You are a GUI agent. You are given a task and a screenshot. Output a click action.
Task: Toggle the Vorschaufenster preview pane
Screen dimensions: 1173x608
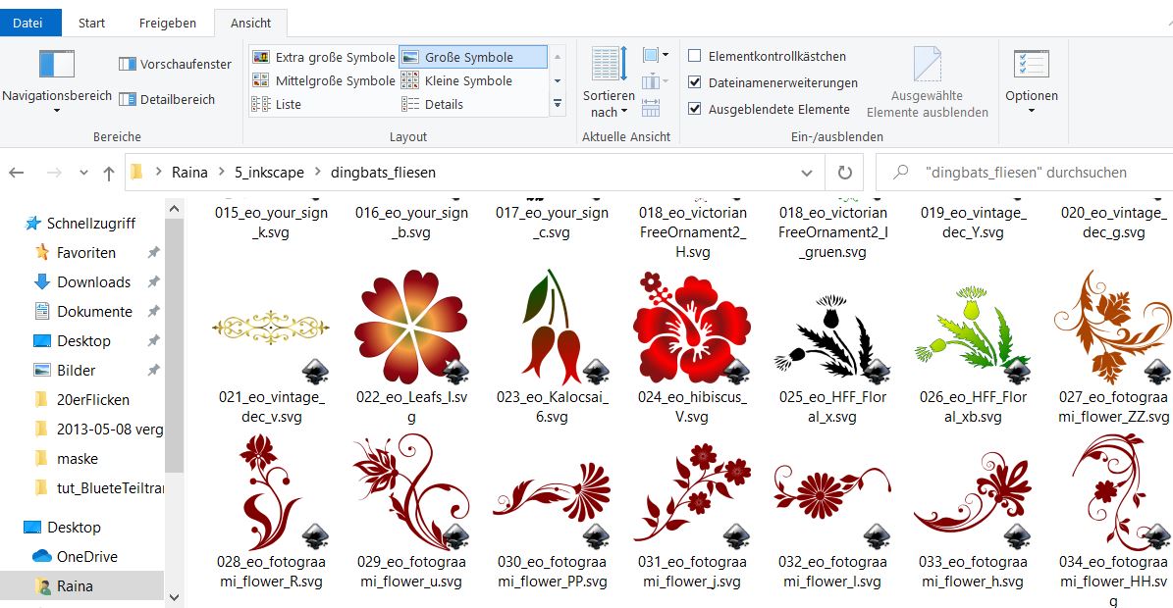click(x=175, y=65)
